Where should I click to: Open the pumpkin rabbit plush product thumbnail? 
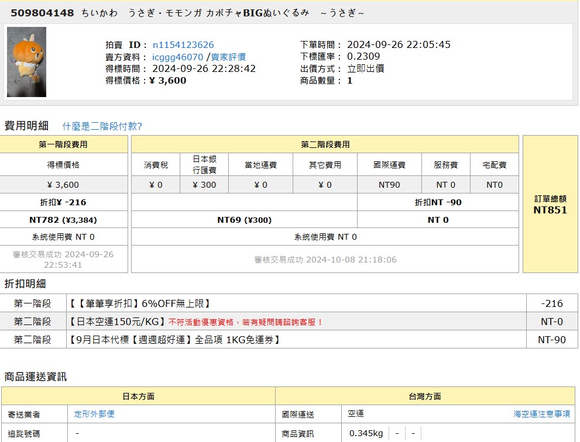[x=27, y=62]
